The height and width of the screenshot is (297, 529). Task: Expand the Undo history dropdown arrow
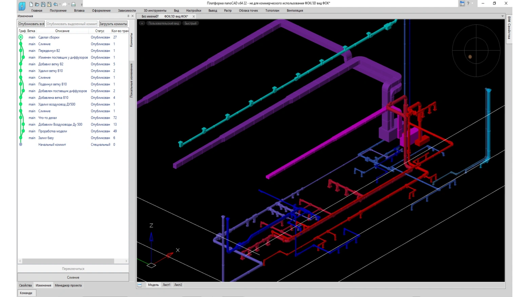[x=60, y=4]
